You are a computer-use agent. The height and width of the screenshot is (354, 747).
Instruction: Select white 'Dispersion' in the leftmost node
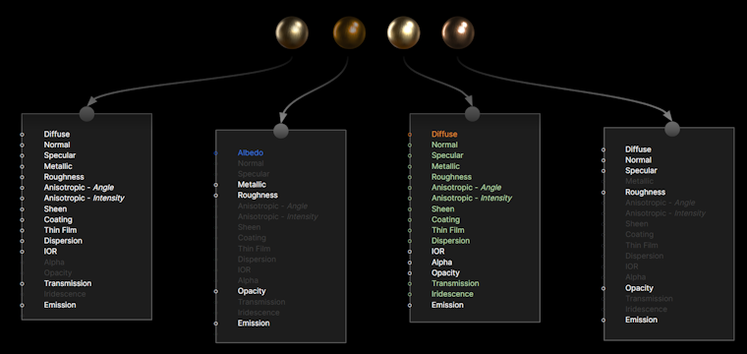tap(63, 241)
